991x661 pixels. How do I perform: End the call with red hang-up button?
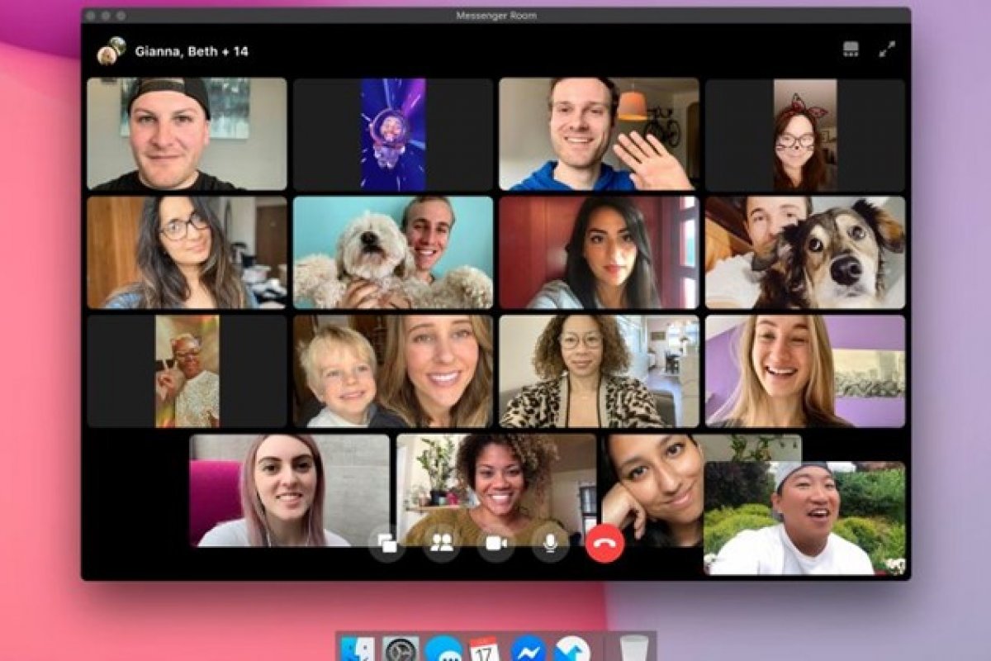603,544
